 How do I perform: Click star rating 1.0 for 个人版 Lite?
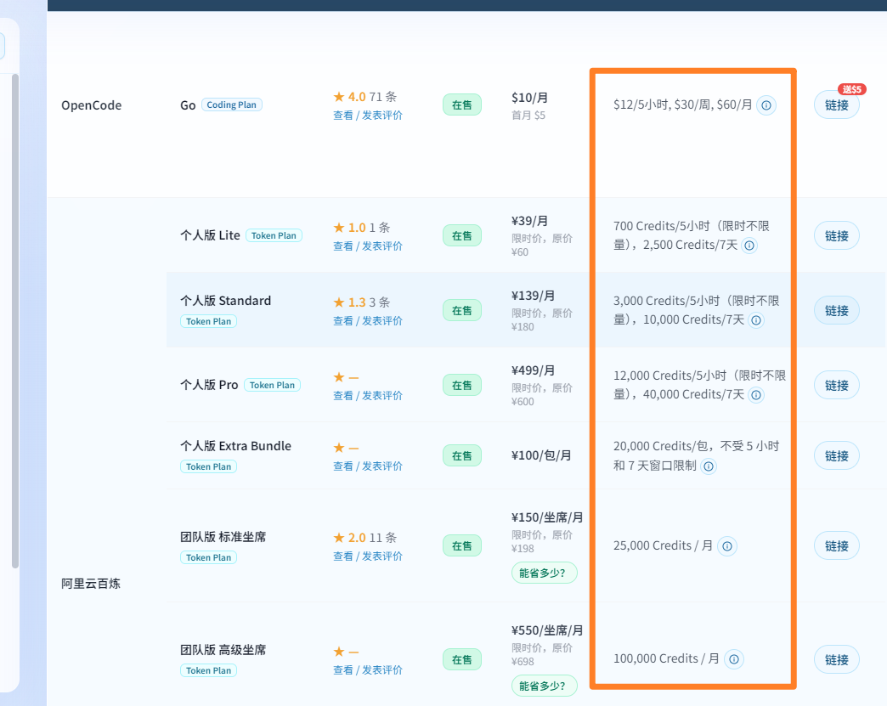349,228
